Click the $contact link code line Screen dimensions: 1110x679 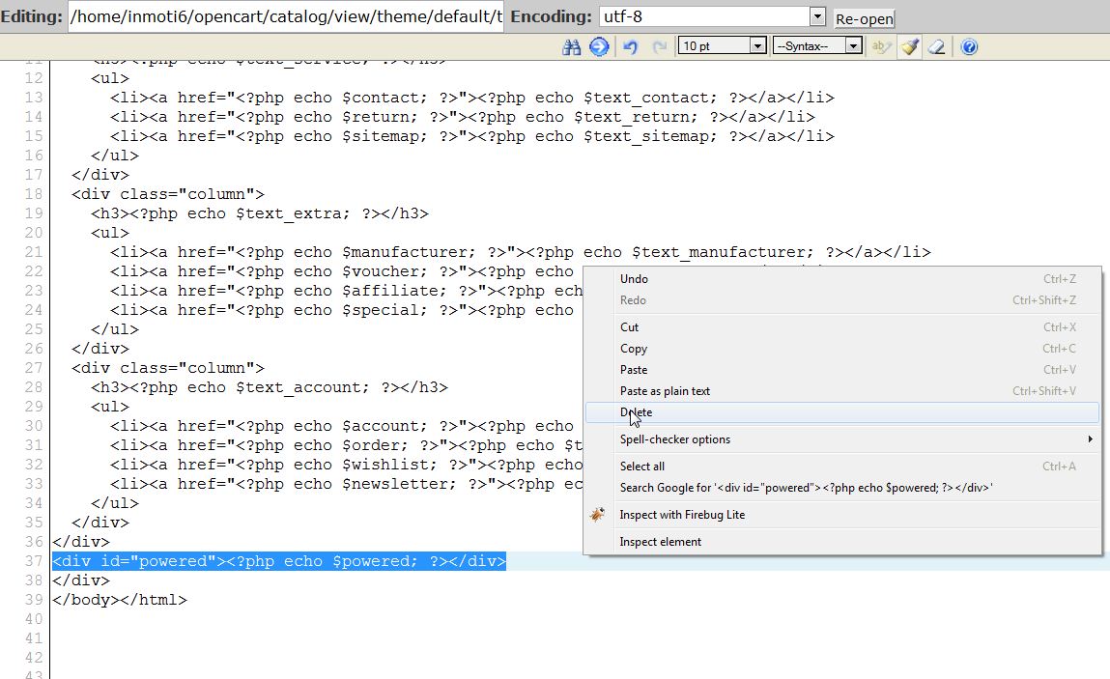pyautogui.click(x=472, y=98)
